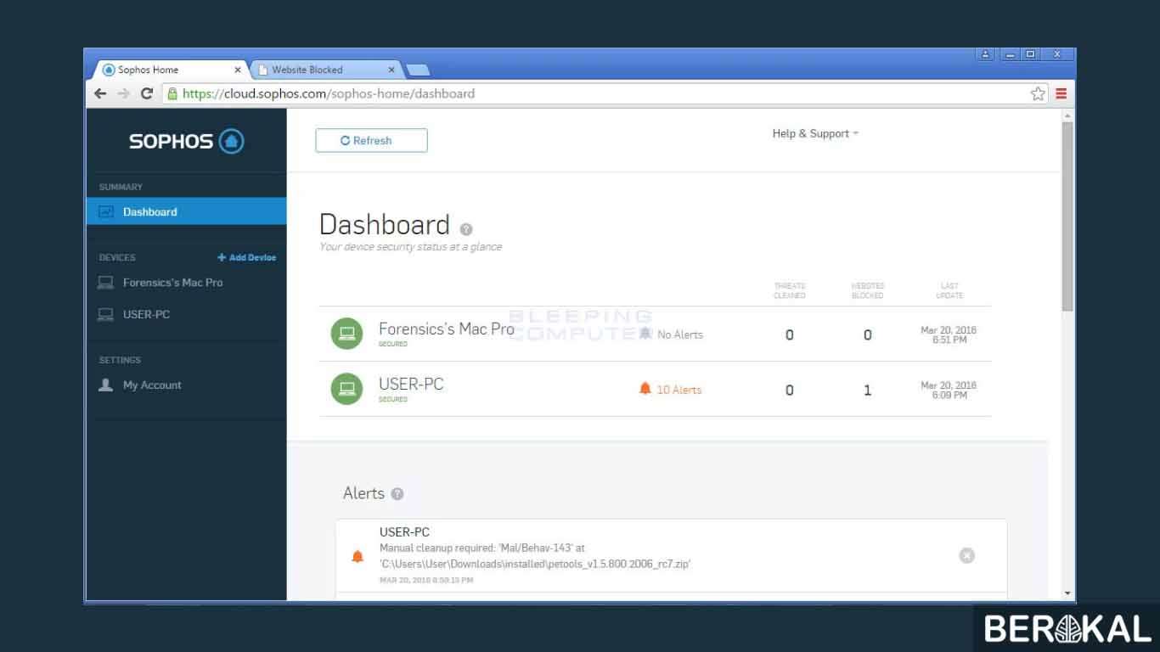Image resolution: width=1160 pixels, height=652 pixels.
Task: Click the Mar 20, 2016 6:09 PM timestamp
Action: 949,390
